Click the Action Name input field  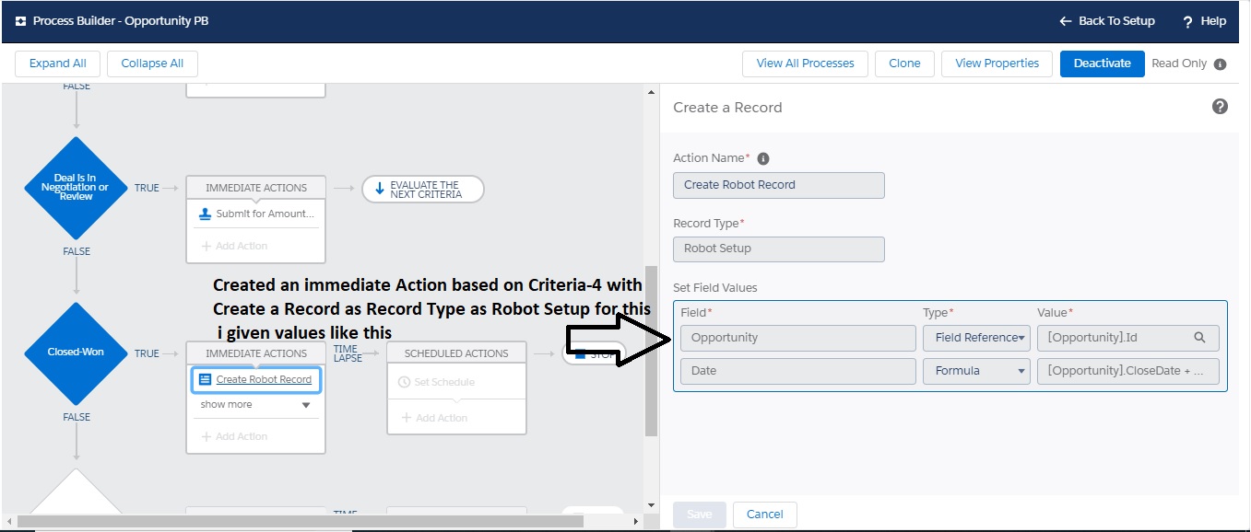pyautogui.click(x=779, y=185)
